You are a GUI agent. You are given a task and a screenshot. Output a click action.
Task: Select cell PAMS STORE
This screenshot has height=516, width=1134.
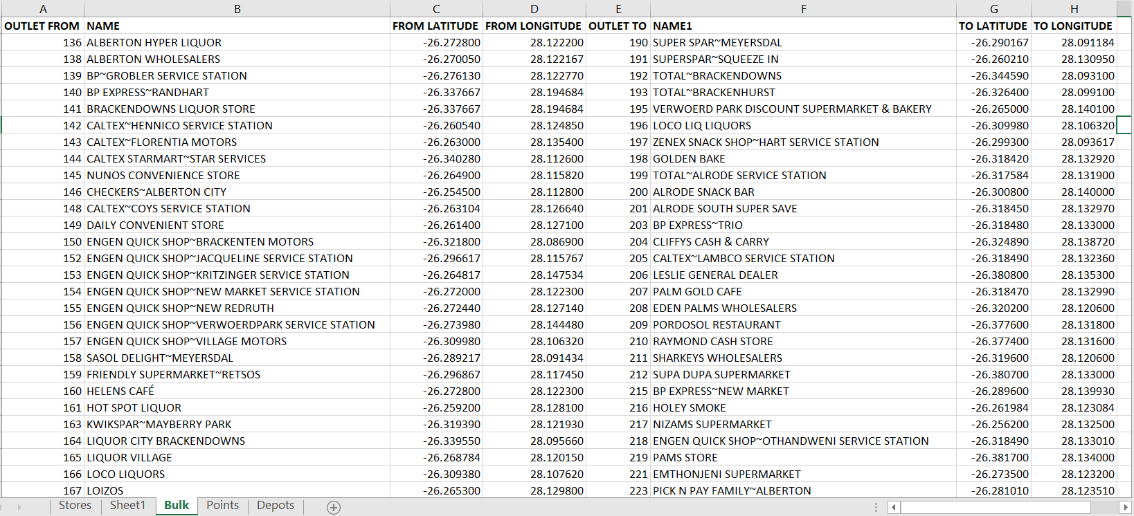pos(803,457)
